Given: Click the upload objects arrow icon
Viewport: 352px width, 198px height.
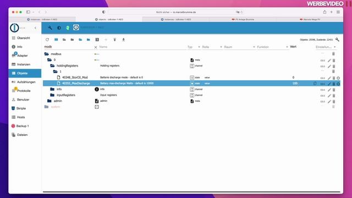Looking at the screenshot, I should 115,40.
